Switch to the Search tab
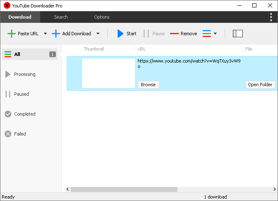Viewport: 278px width, 201px height. (x=61, y=17)
